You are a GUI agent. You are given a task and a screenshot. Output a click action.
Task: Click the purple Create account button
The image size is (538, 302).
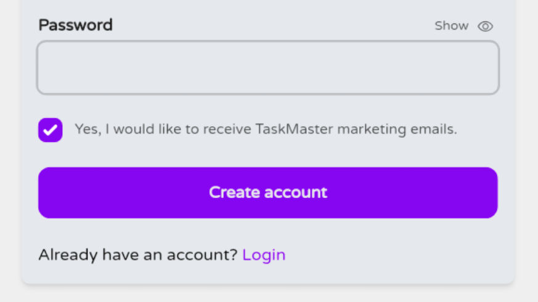coord(267,193)
